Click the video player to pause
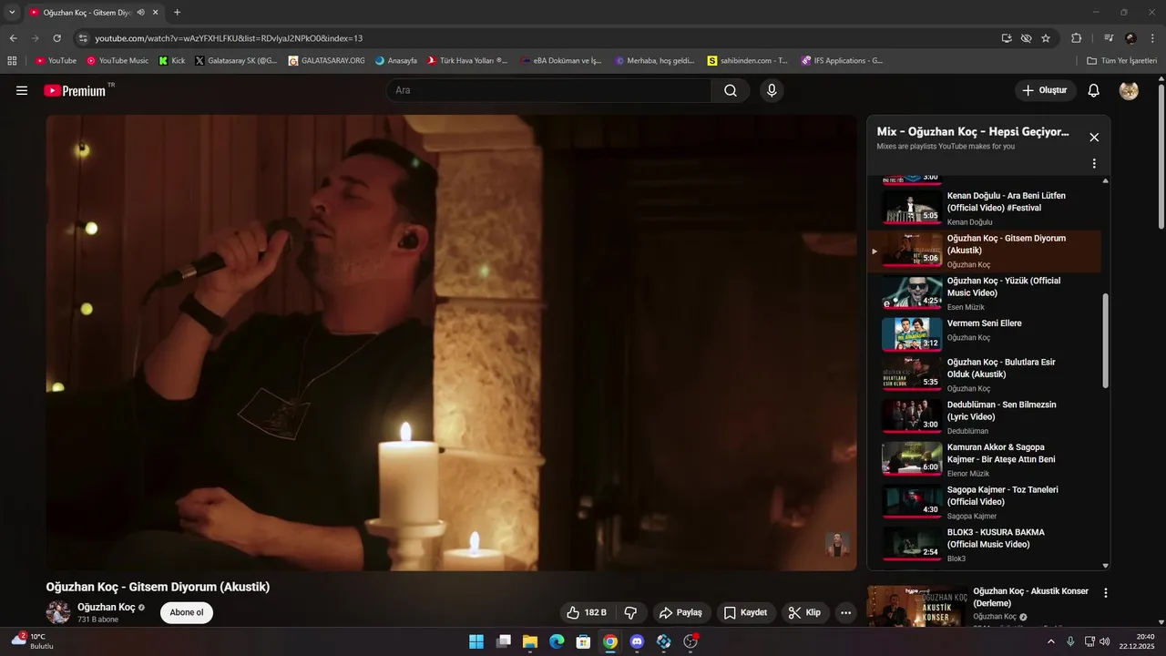 [451, 342]
